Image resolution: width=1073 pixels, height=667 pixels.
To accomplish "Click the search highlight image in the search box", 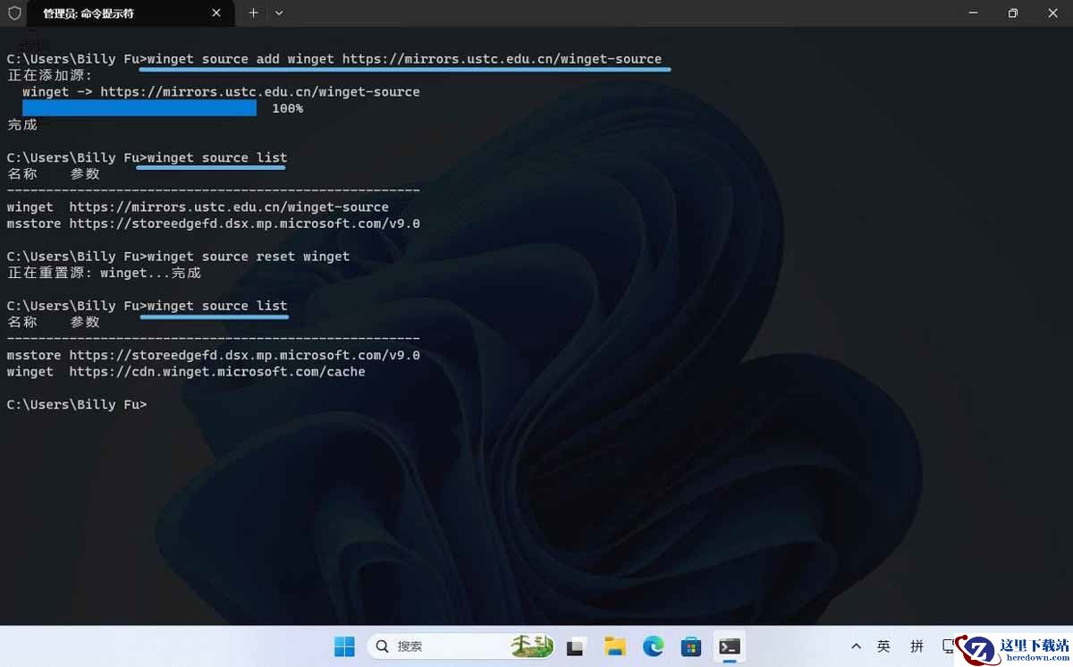I will (x=532, y=646).
